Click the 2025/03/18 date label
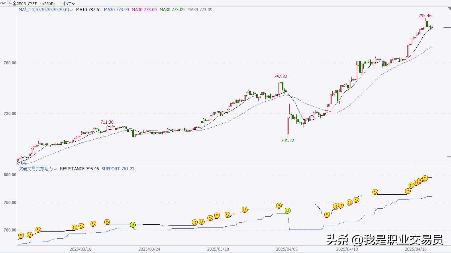451x253 pixels. pyautogui.click(x=81, y=249)
